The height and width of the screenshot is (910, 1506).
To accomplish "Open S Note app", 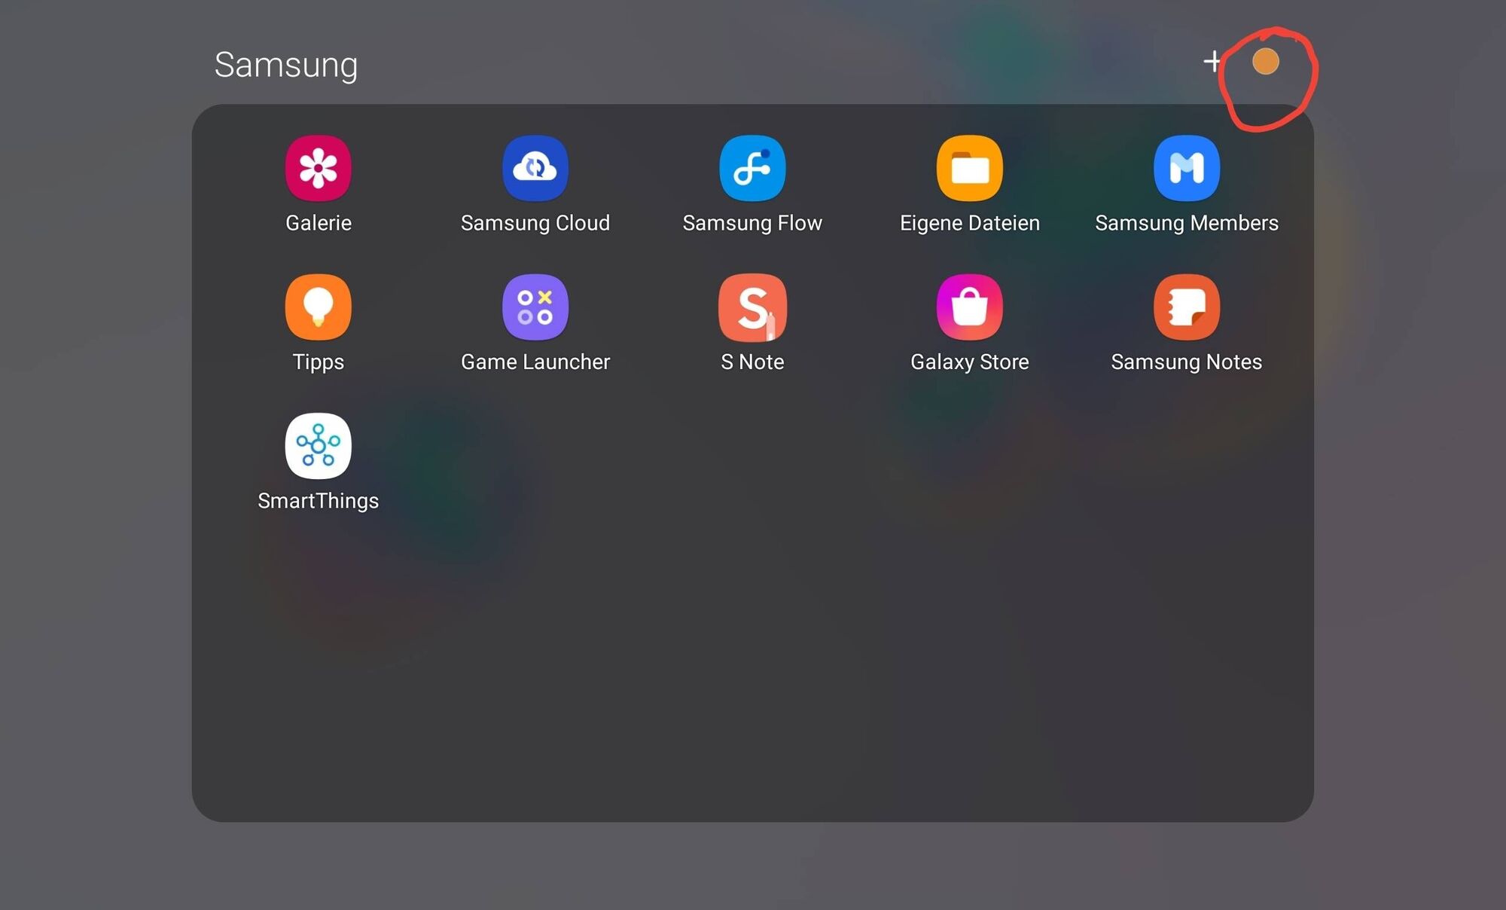I will 752,307.
